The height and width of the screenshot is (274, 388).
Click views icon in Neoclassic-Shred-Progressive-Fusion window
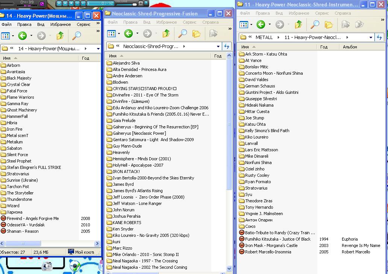click(111, 34)
